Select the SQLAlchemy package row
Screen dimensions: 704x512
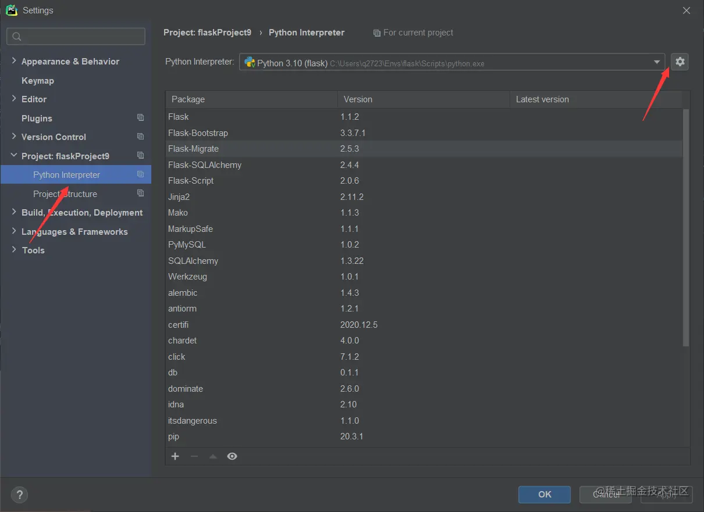point(424,261)
